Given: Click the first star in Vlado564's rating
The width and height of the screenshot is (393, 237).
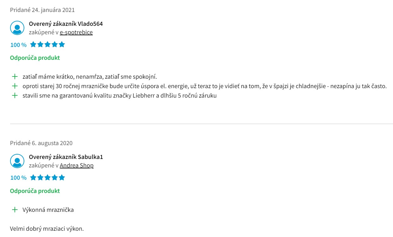Looking at the screenshot, I should coord(33,44).
